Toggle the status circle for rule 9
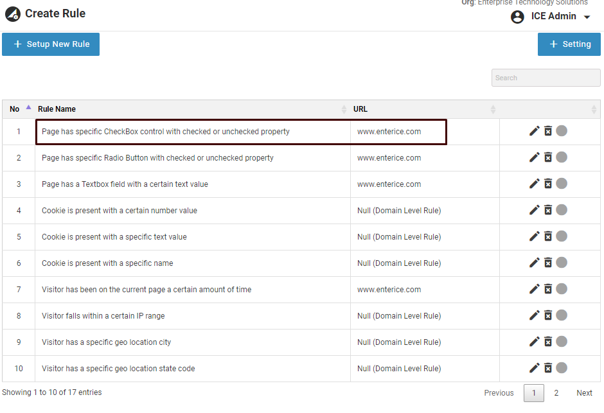The image size is (604, 413). pyautogui.click(x=562, y=342)
